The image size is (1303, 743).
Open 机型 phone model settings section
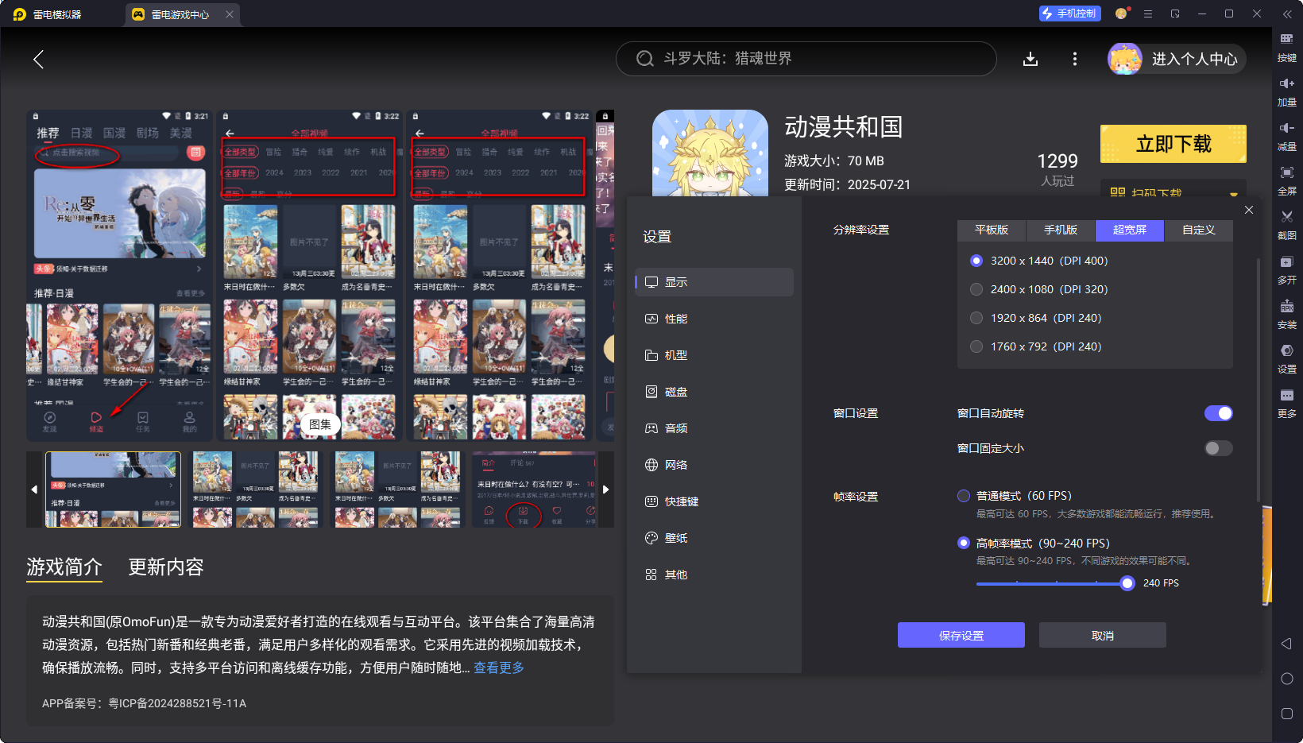(x=714, y=355)
